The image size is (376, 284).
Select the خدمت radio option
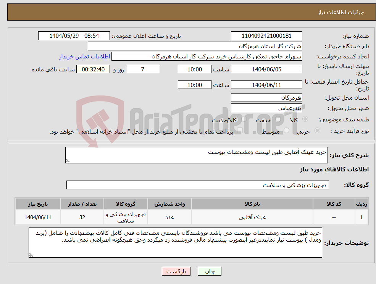click(x=278, y=119)
